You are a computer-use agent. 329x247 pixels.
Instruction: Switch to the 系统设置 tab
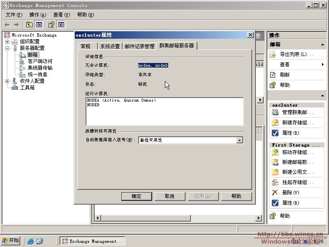tap(110, 46)
